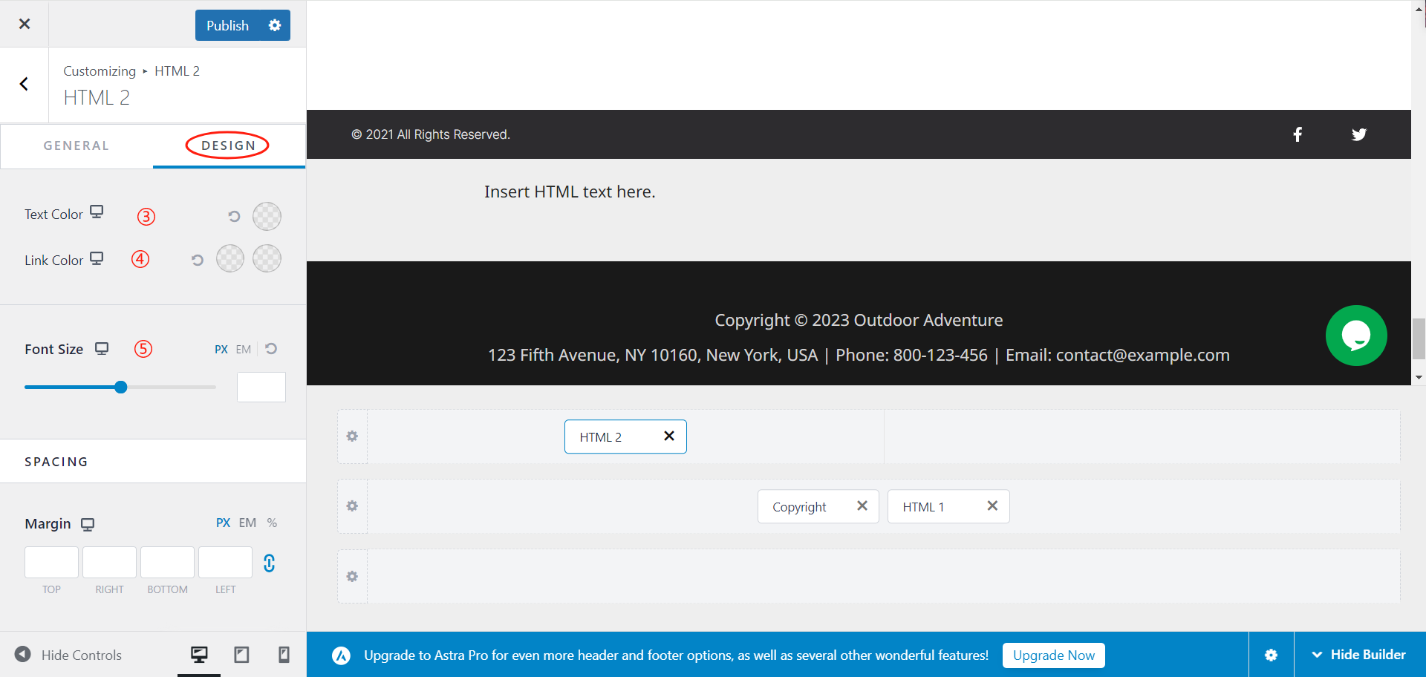
Task: Focus the Margin TOP input
Action: coord(51,562)
